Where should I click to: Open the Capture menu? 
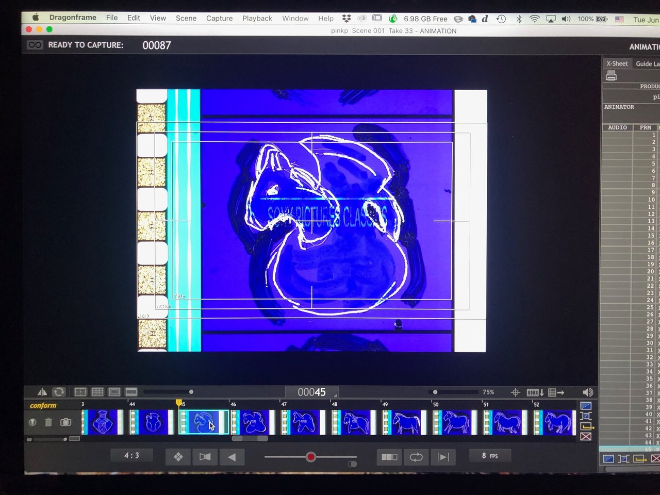click(220, 18)
